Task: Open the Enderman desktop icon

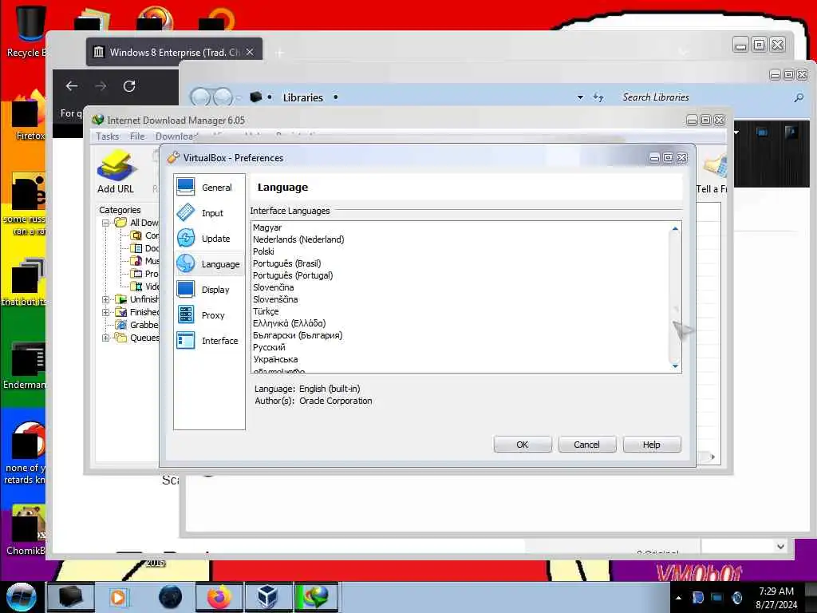Action: click(25, 365)
